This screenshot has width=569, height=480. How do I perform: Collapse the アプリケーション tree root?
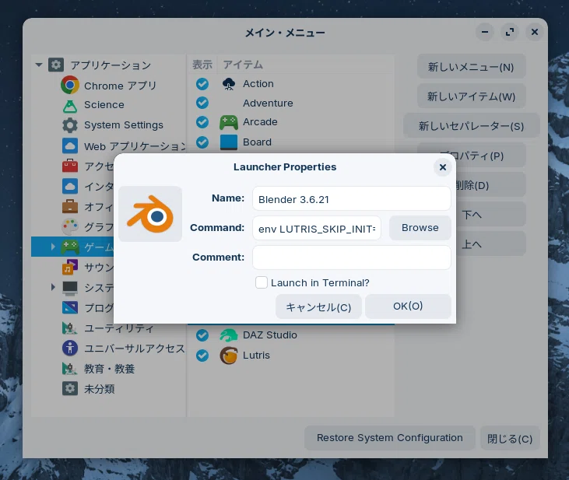click(39, 65)
